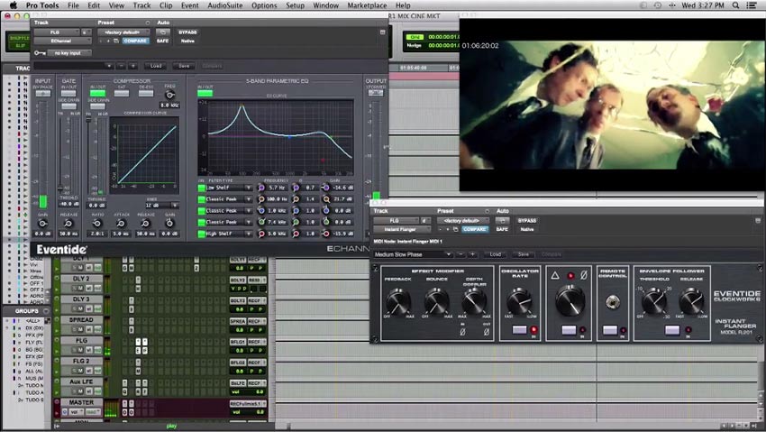Click the Instant Flanger preset copy icon
766x432 pixels.
(x=455, y=229)
